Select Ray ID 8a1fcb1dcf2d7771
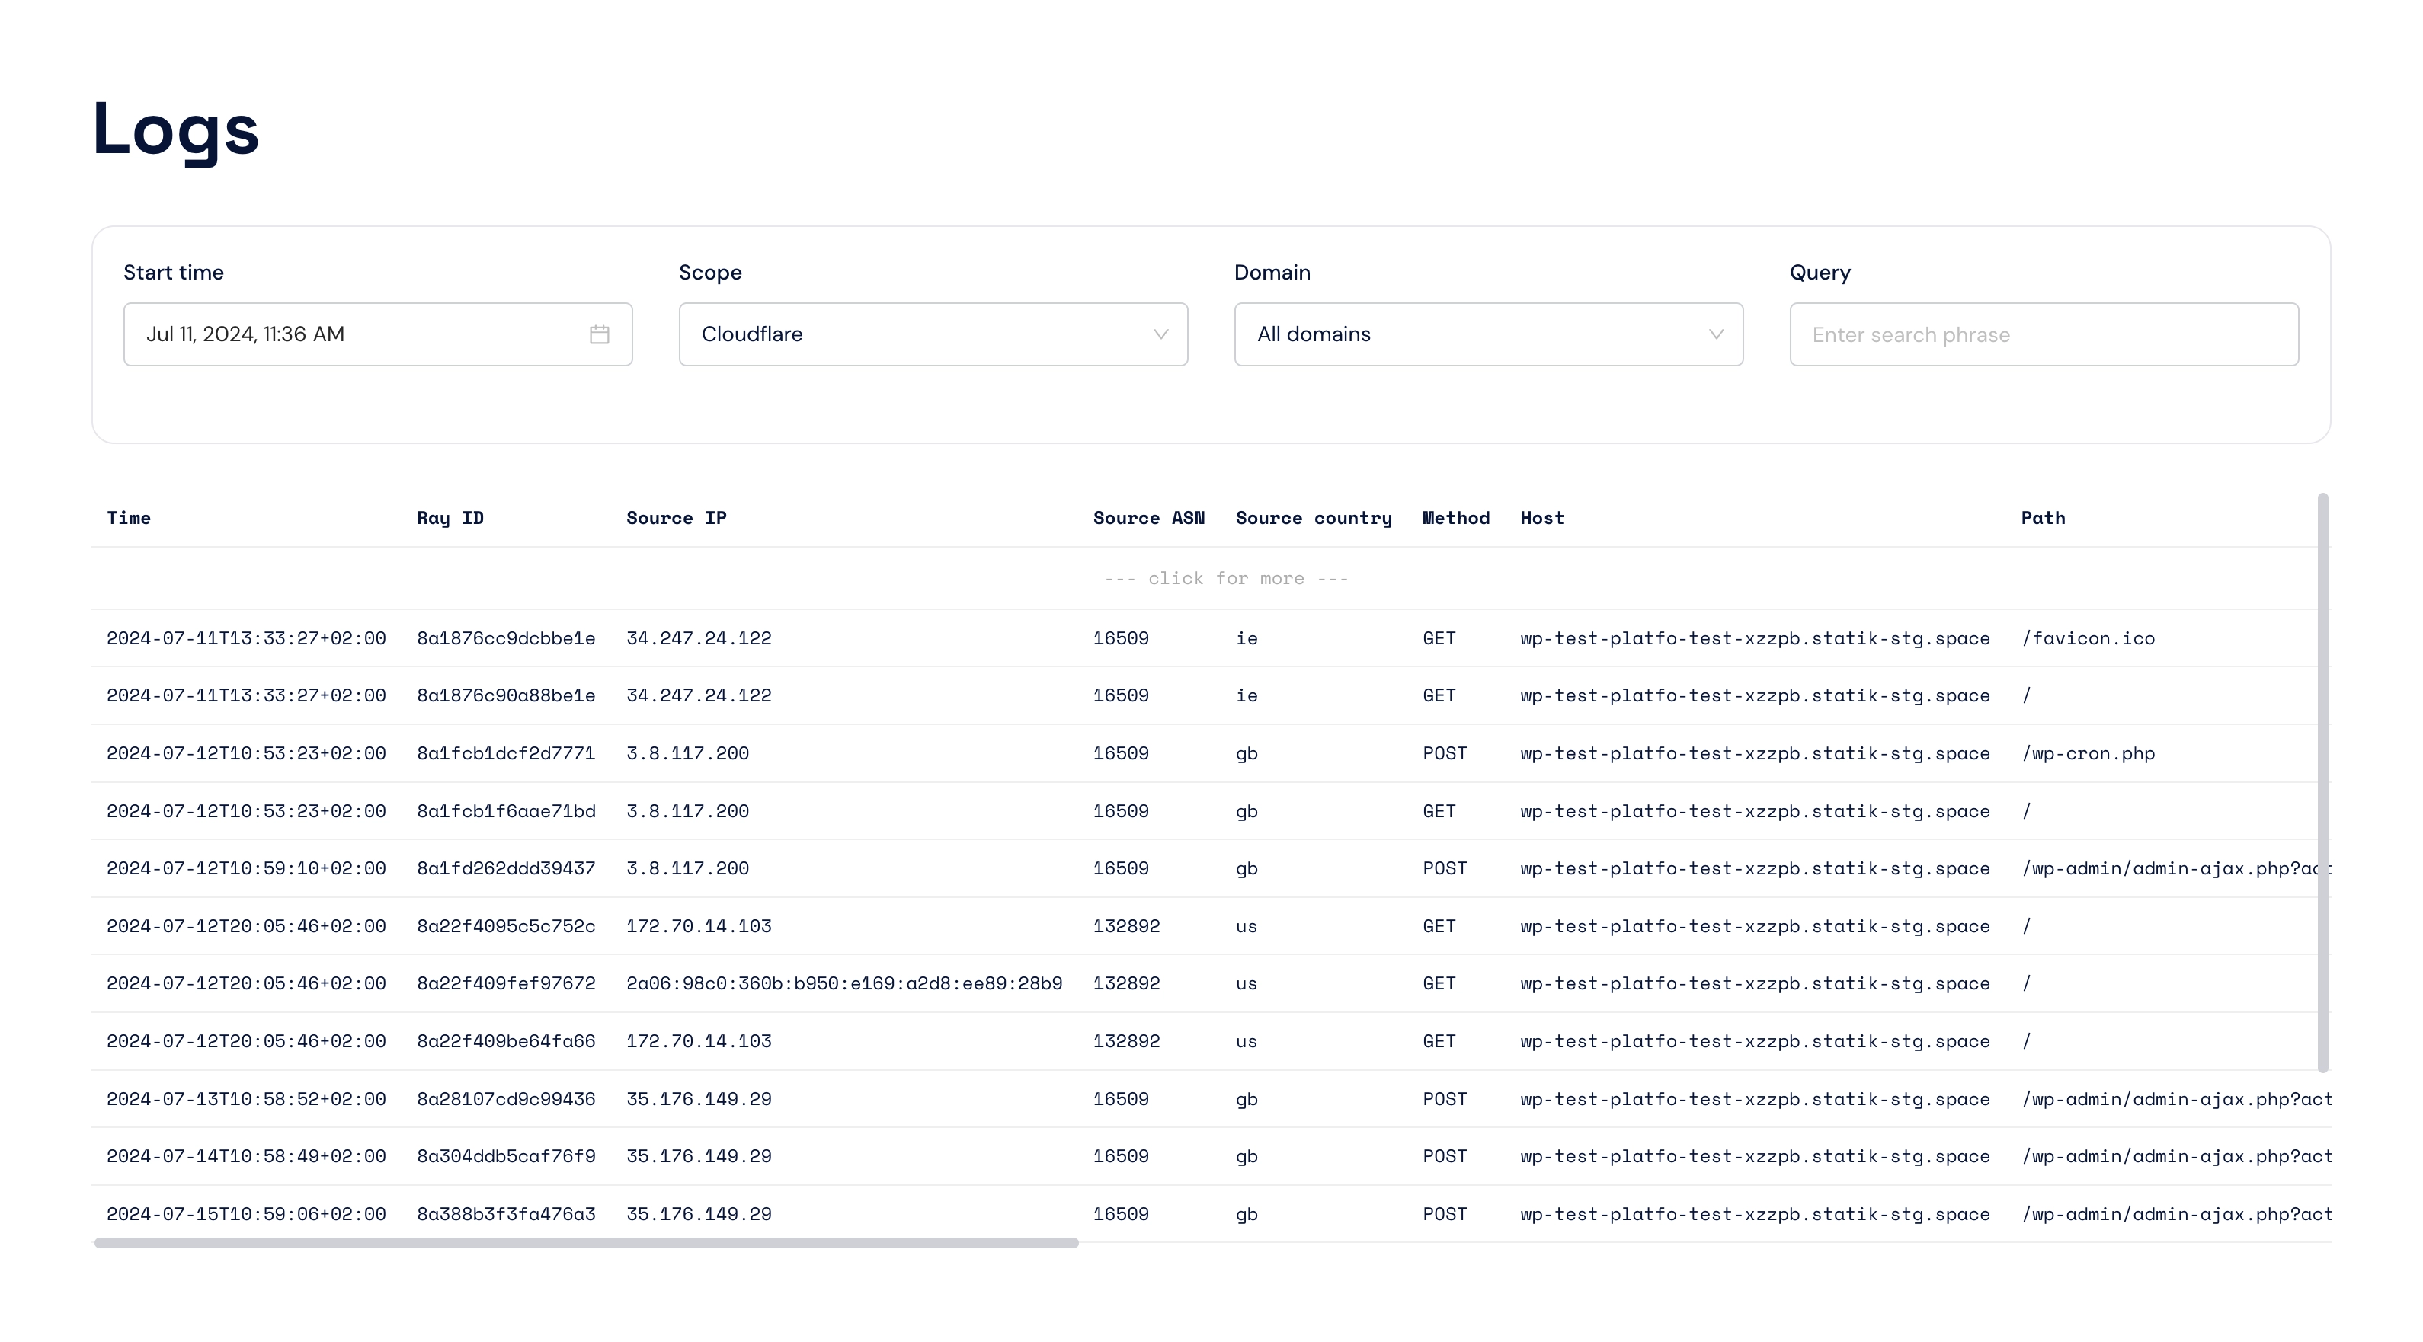Viewport: 2423px width, 1342px height. coord(506,753)
